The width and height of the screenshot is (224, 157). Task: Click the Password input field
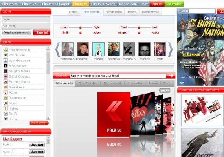26,26
